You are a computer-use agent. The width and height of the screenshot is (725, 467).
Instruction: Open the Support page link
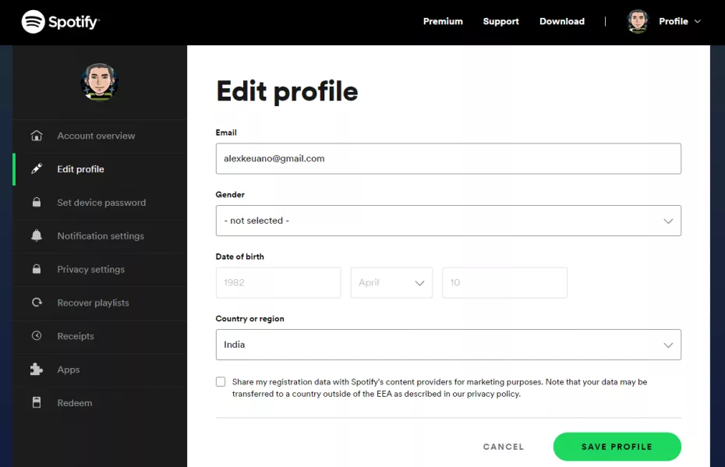click(x=500, y=22)
